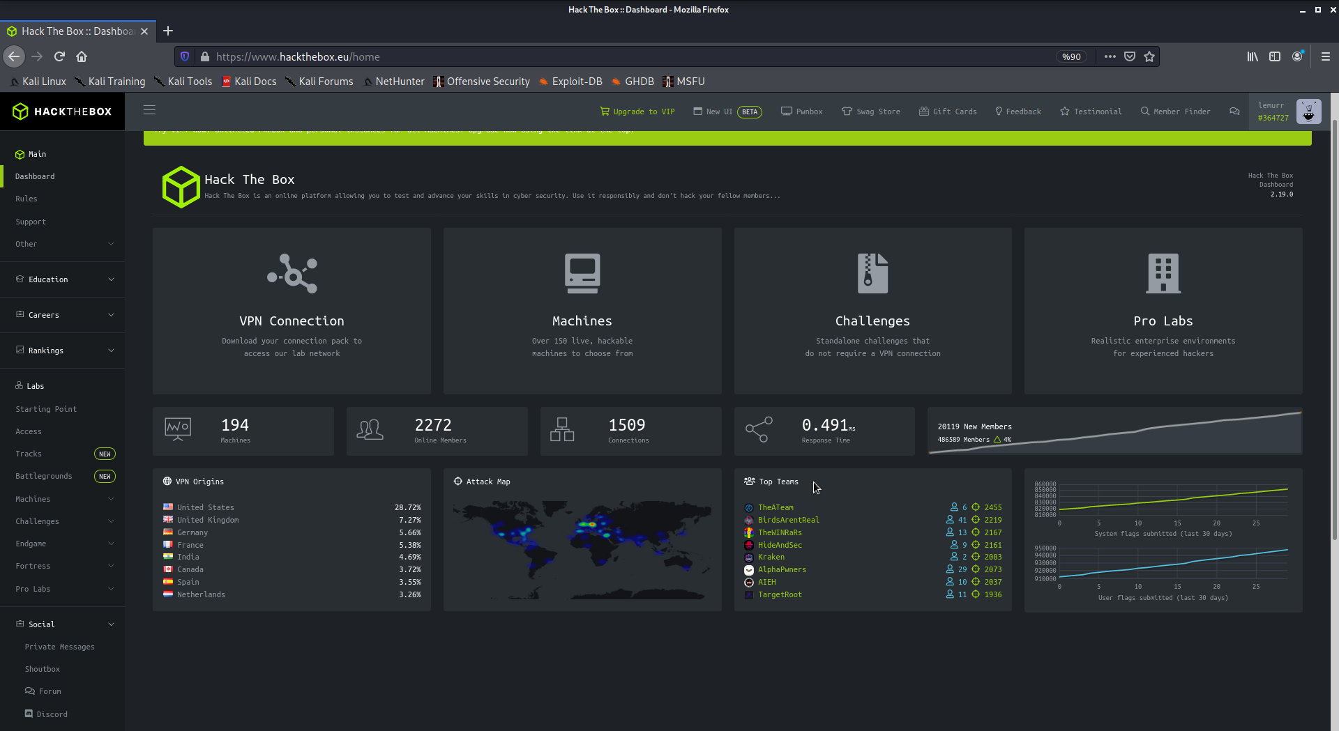Image resolution: width=1339 pixels, height=731 pixels.
Task: Open the chat messages icon in header
Action: (1234, 111)
